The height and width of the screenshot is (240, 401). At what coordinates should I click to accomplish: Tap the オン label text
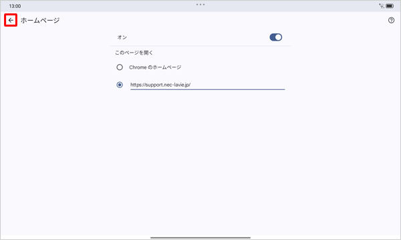[122, 37]
